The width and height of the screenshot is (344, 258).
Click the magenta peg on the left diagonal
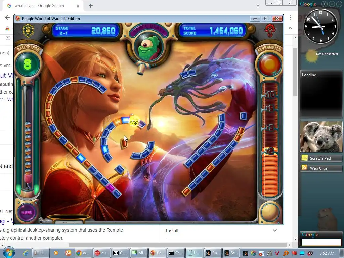tap(111, 188)
